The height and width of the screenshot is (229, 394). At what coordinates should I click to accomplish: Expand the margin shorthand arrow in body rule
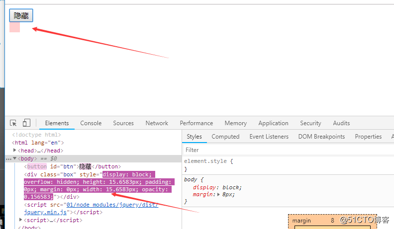click(x=218, y=194)
